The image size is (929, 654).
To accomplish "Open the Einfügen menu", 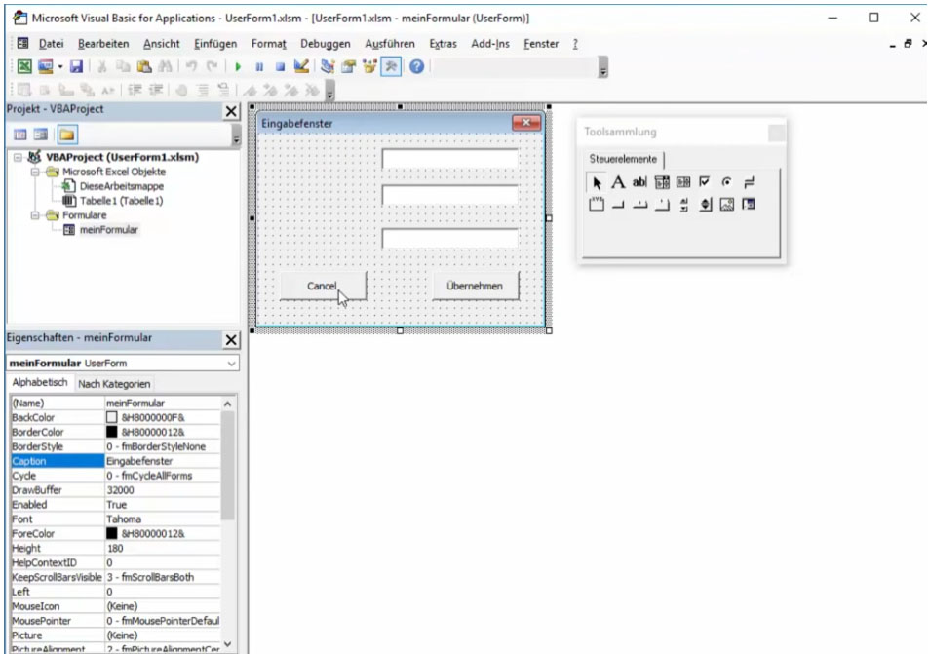I will point(215,44).
